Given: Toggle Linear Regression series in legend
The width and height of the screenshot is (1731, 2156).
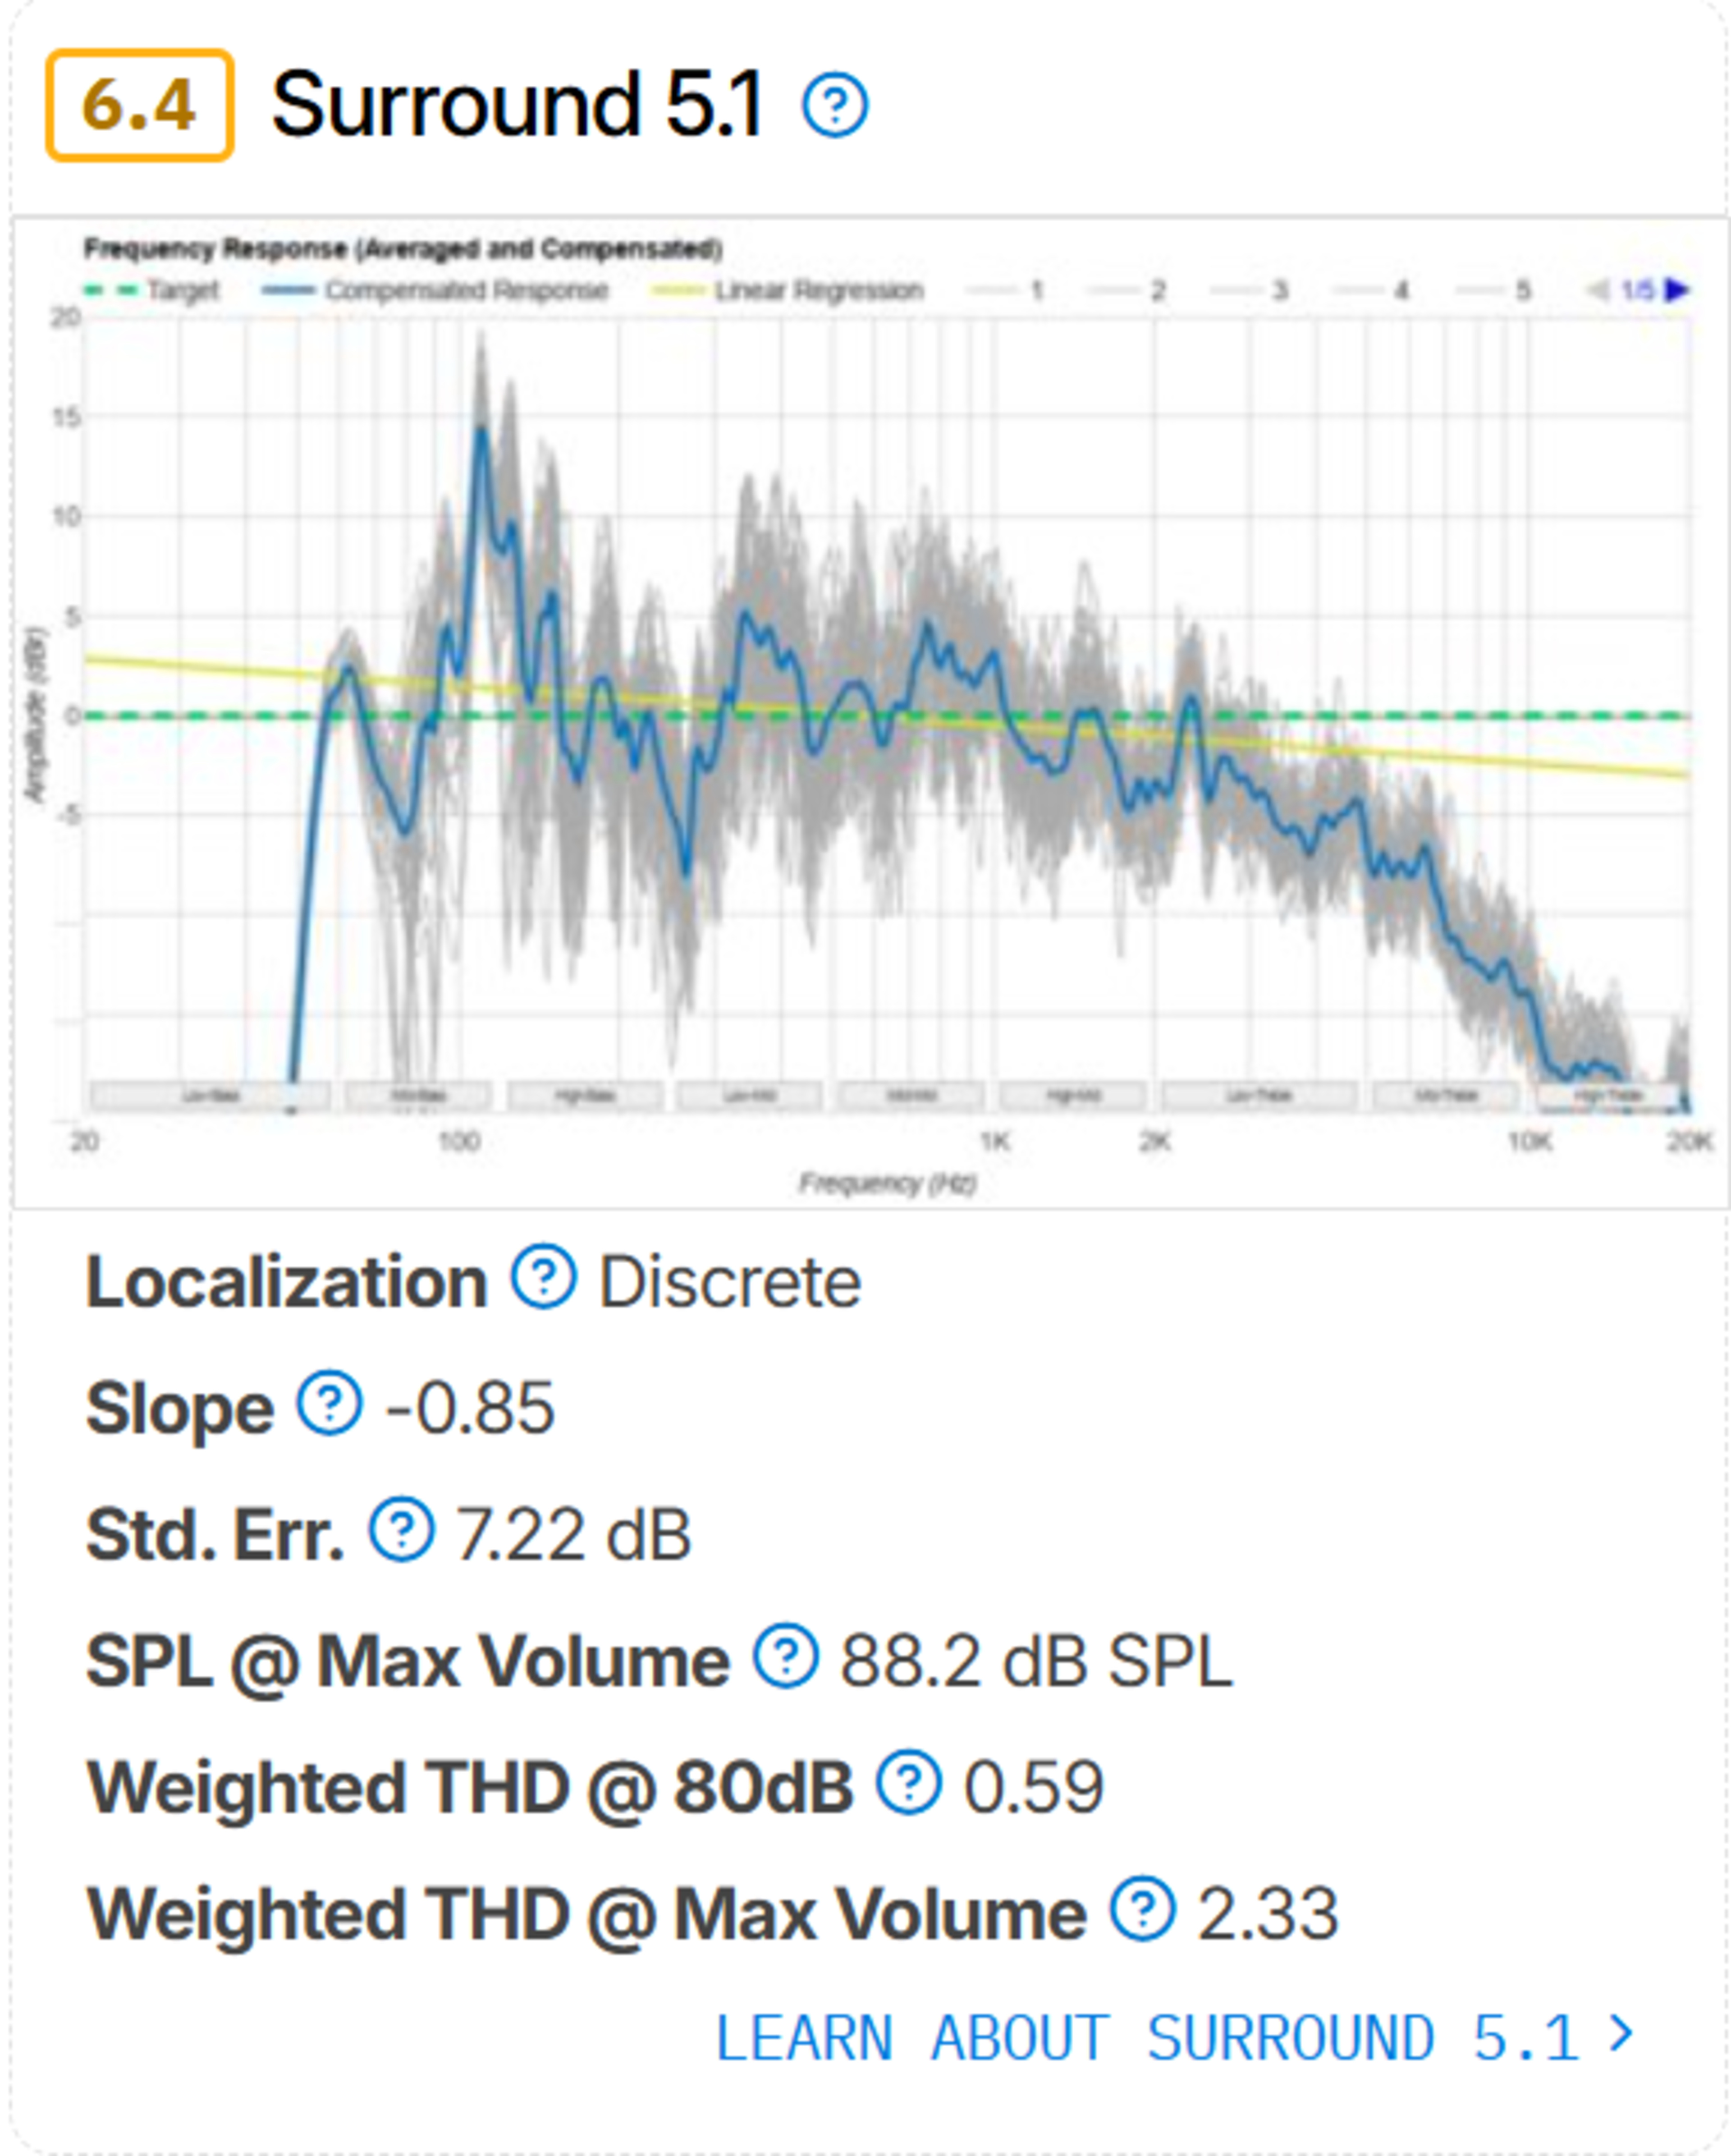Looking at the screenshot, I should click(x=787, y=290).
